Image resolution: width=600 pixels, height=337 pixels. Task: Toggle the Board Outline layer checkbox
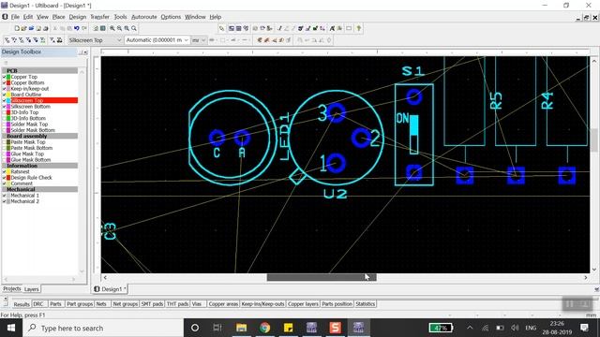4,95
